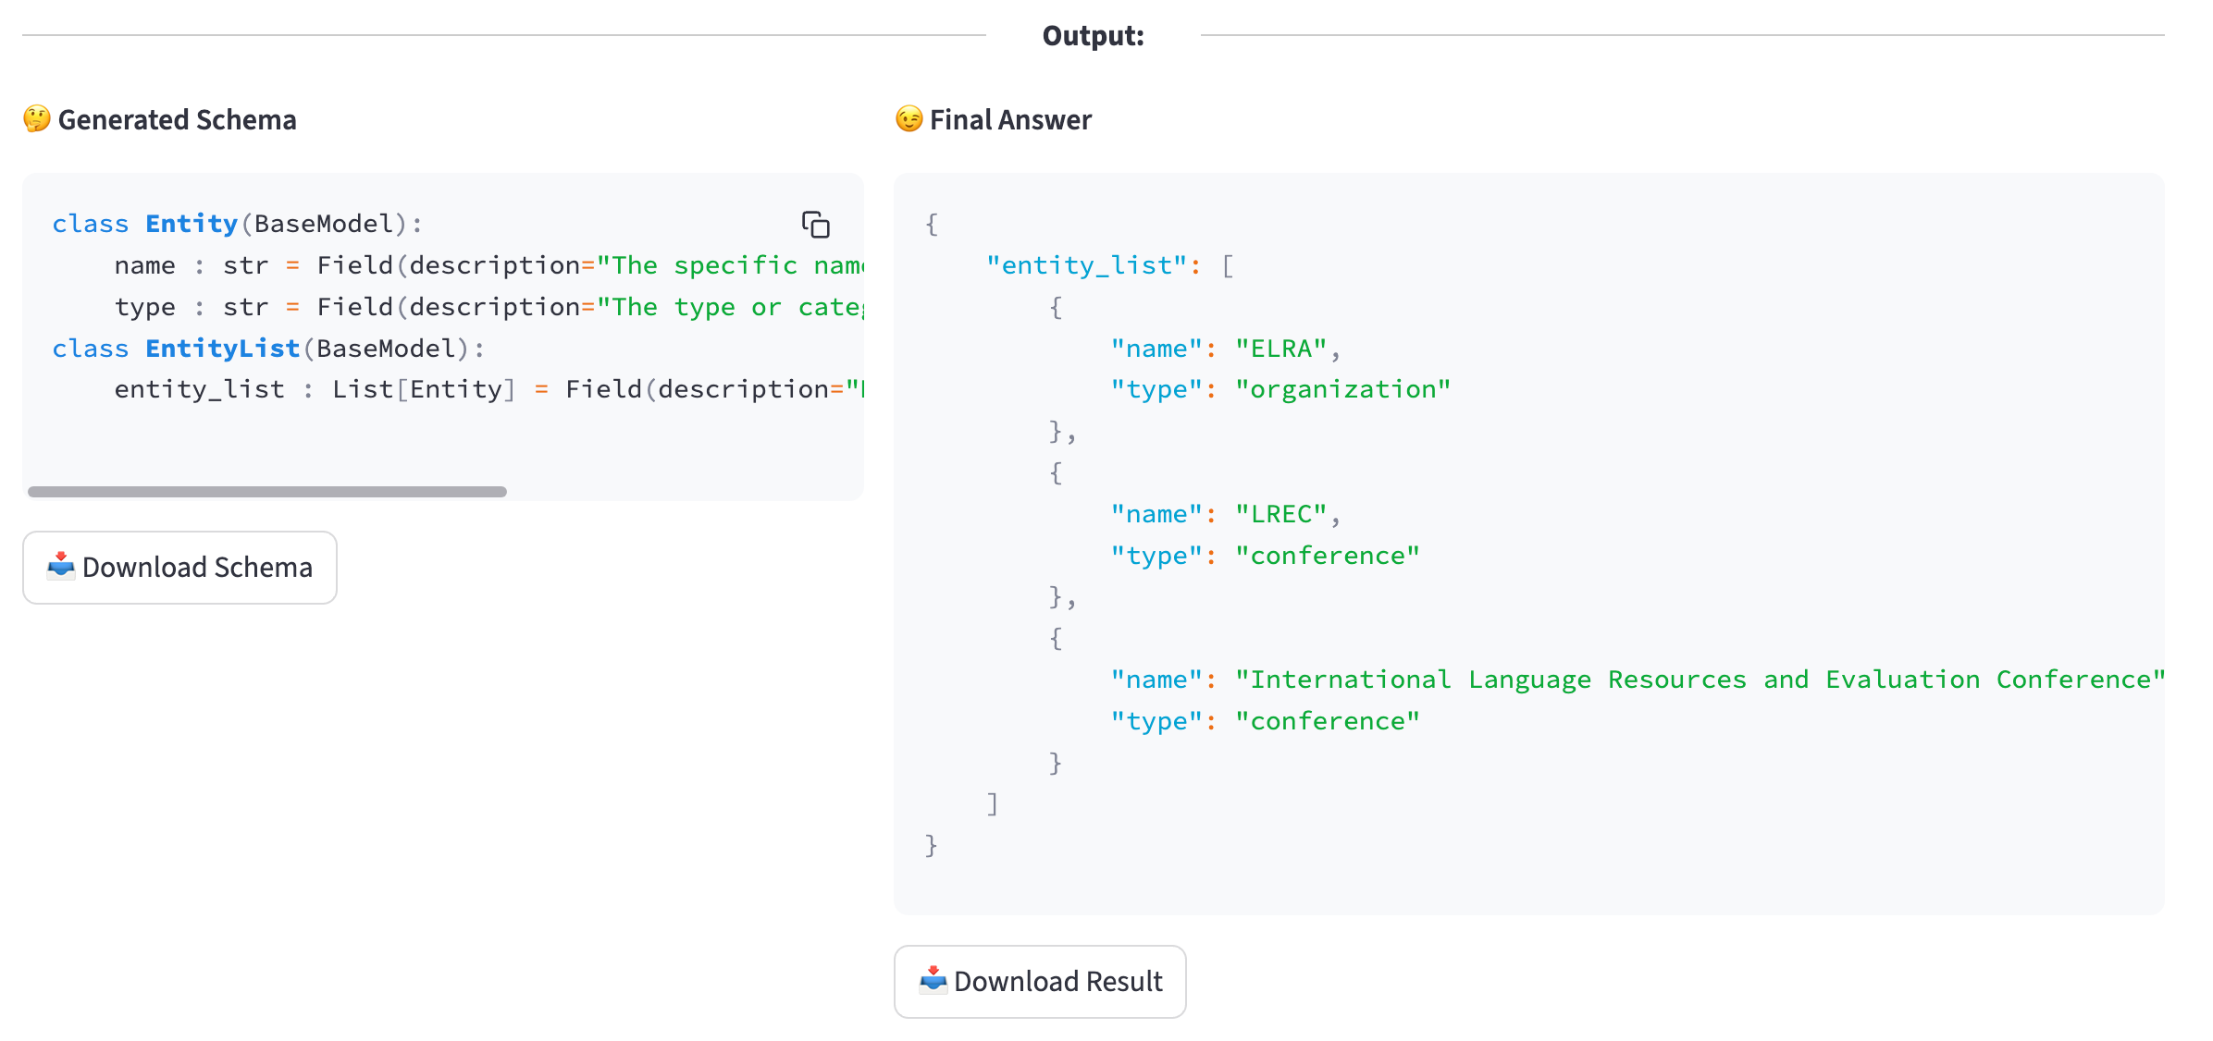
Task: Click the Download Schema button
Action: click(179, 567)
